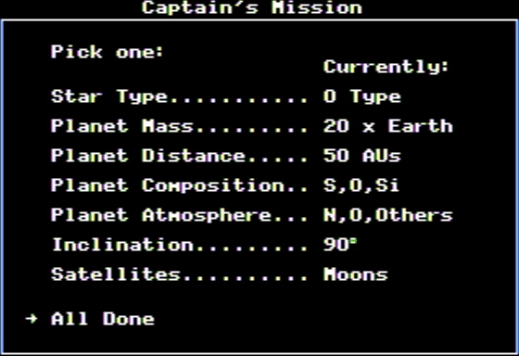The width and height of the screenshot is (519, 356).
Task: Click the arrow cursor beside All Done
Action: coord(32,319)
